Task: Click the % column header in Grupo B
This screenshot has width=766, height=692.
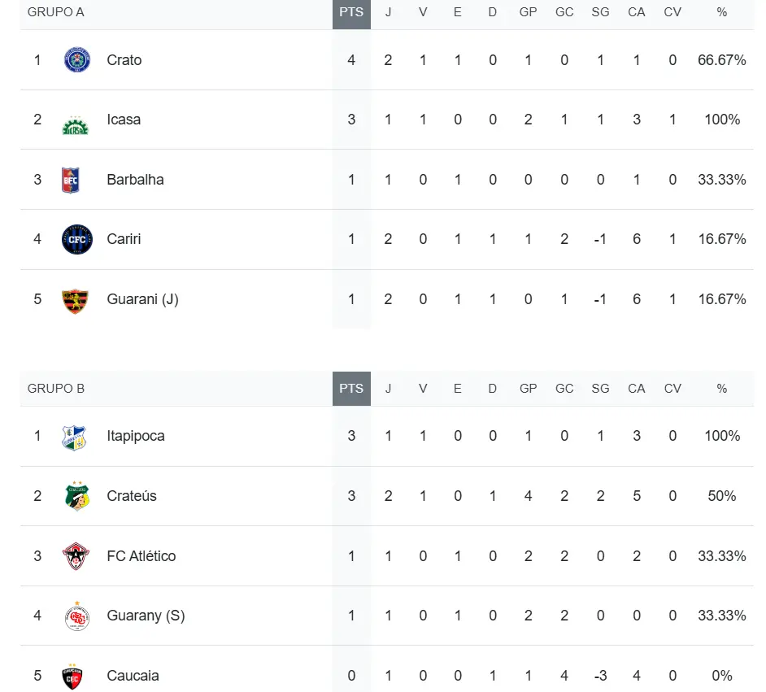Action: point(721,389)
